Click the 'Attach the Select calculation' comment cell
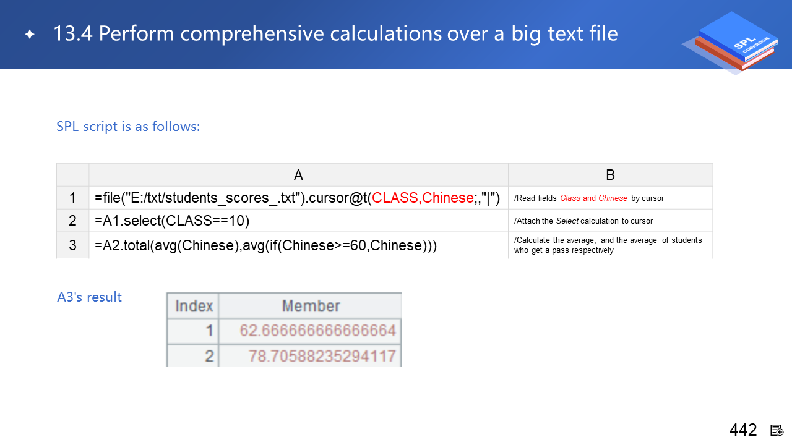 click(583, 221)
